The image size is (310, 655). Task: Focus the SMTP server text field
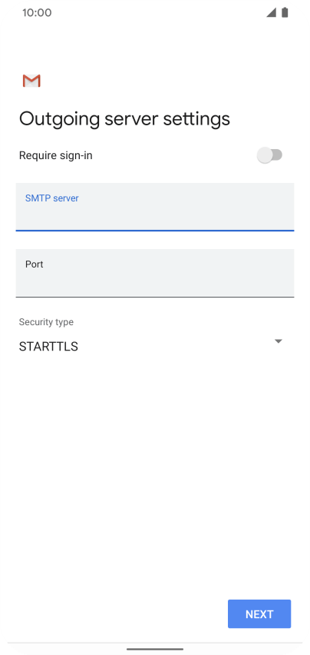click(x=155, y=207)
